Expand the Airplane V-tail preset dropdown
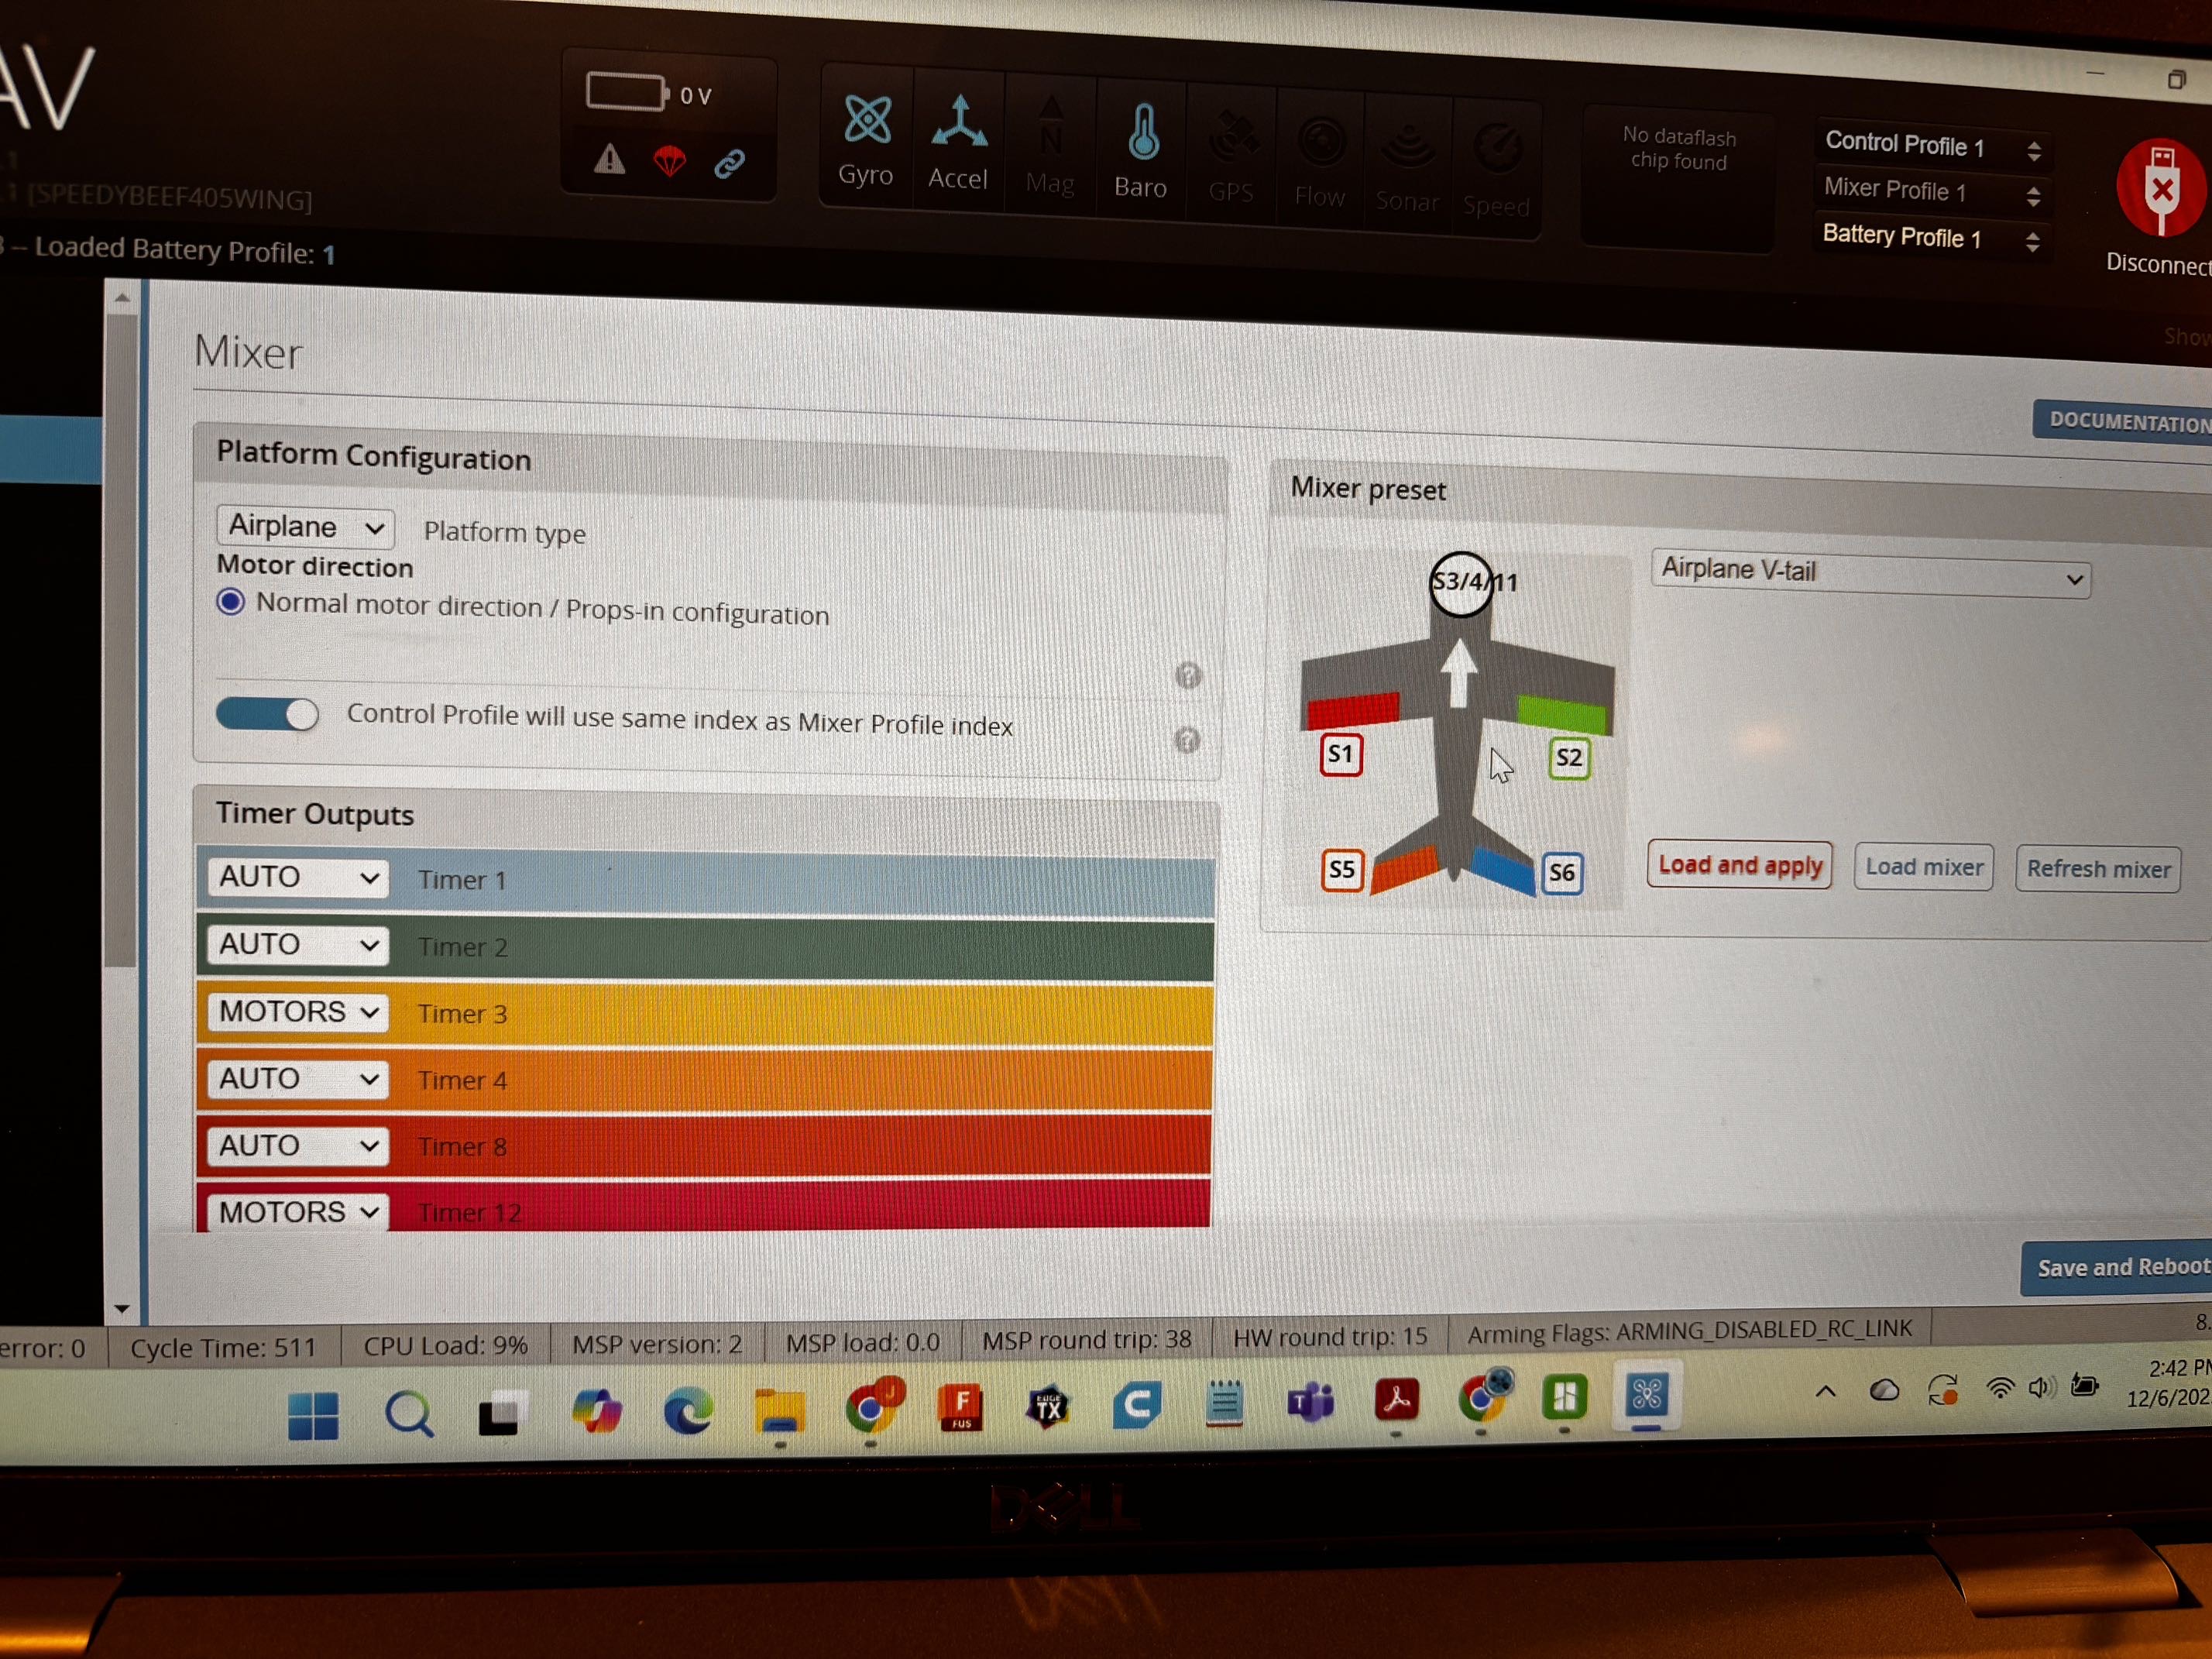The width and height of the screenshot is (2212, 1659). point(1868,574)
